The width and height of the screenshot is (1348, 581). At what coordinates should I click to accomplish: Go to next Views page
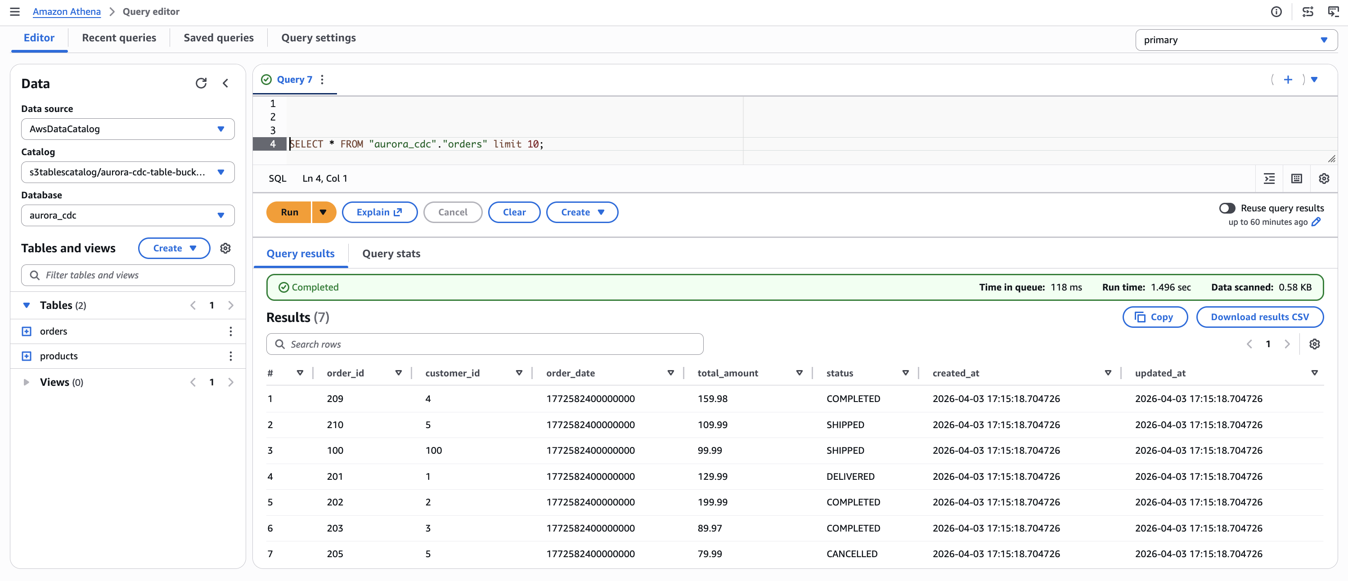point(231,382)
